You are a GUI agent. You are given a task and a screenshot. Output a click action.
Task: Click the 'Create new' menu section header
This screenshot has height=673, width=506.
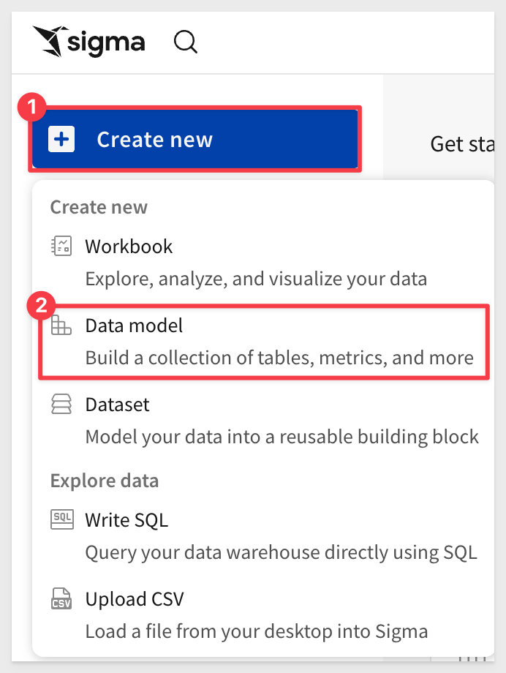pos(99,207)
